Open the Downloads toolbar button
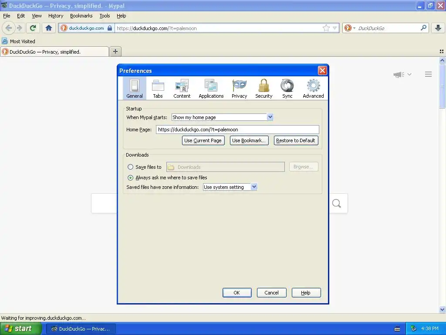446x335 pixels. click(x=438, y=28)
